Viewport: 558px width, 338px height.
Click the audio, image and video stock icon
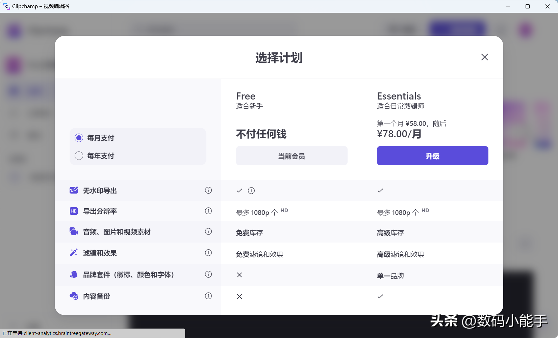coord(74,232)
